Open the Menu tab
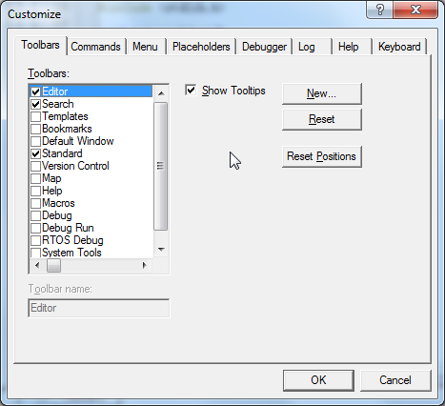This screenshot has width=445, height=406. pos(145,47)
